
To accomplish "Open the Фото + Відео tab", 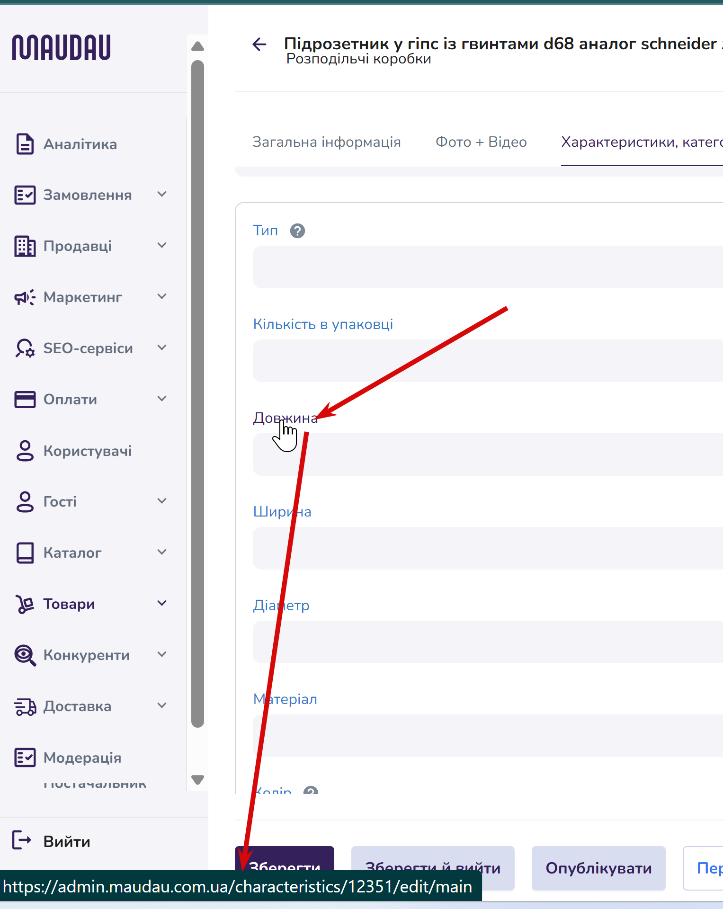I will tap(481, 142).
